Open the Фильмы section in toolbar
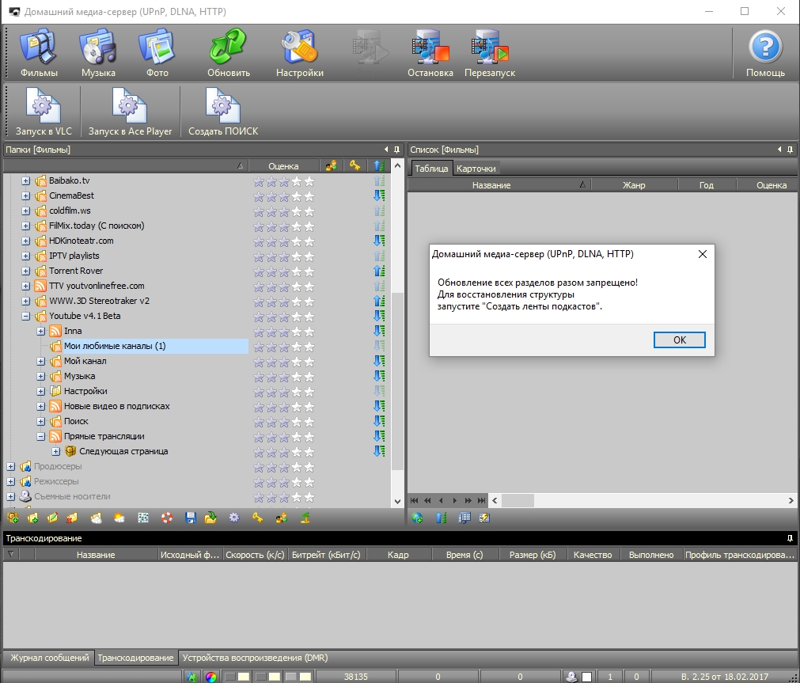 39,52
